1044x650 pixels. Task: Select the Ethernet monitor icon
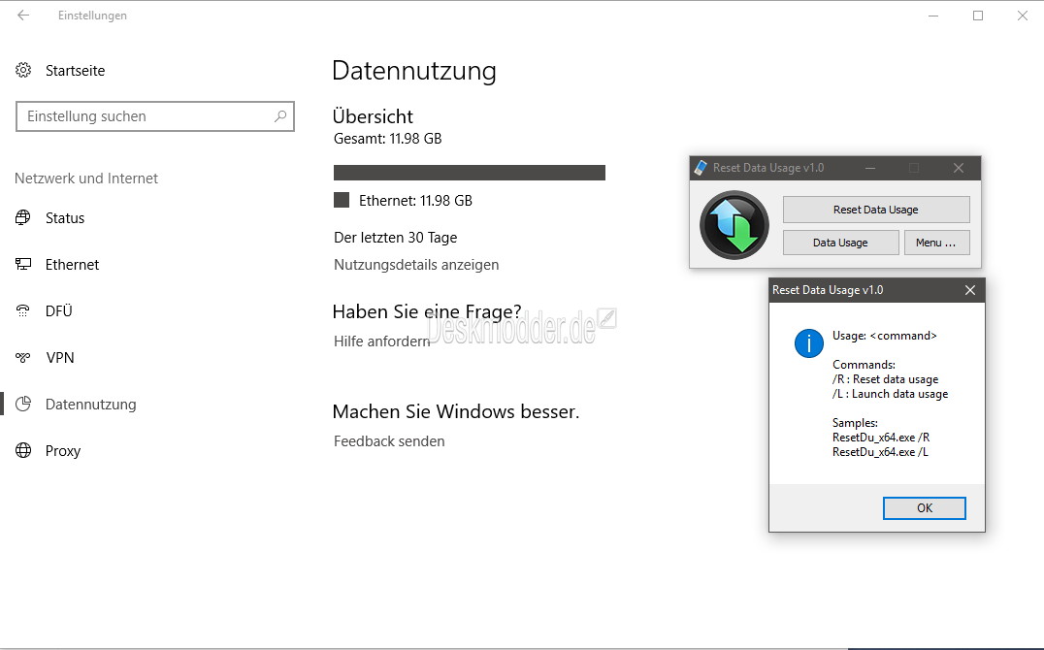tap(23, 265)
